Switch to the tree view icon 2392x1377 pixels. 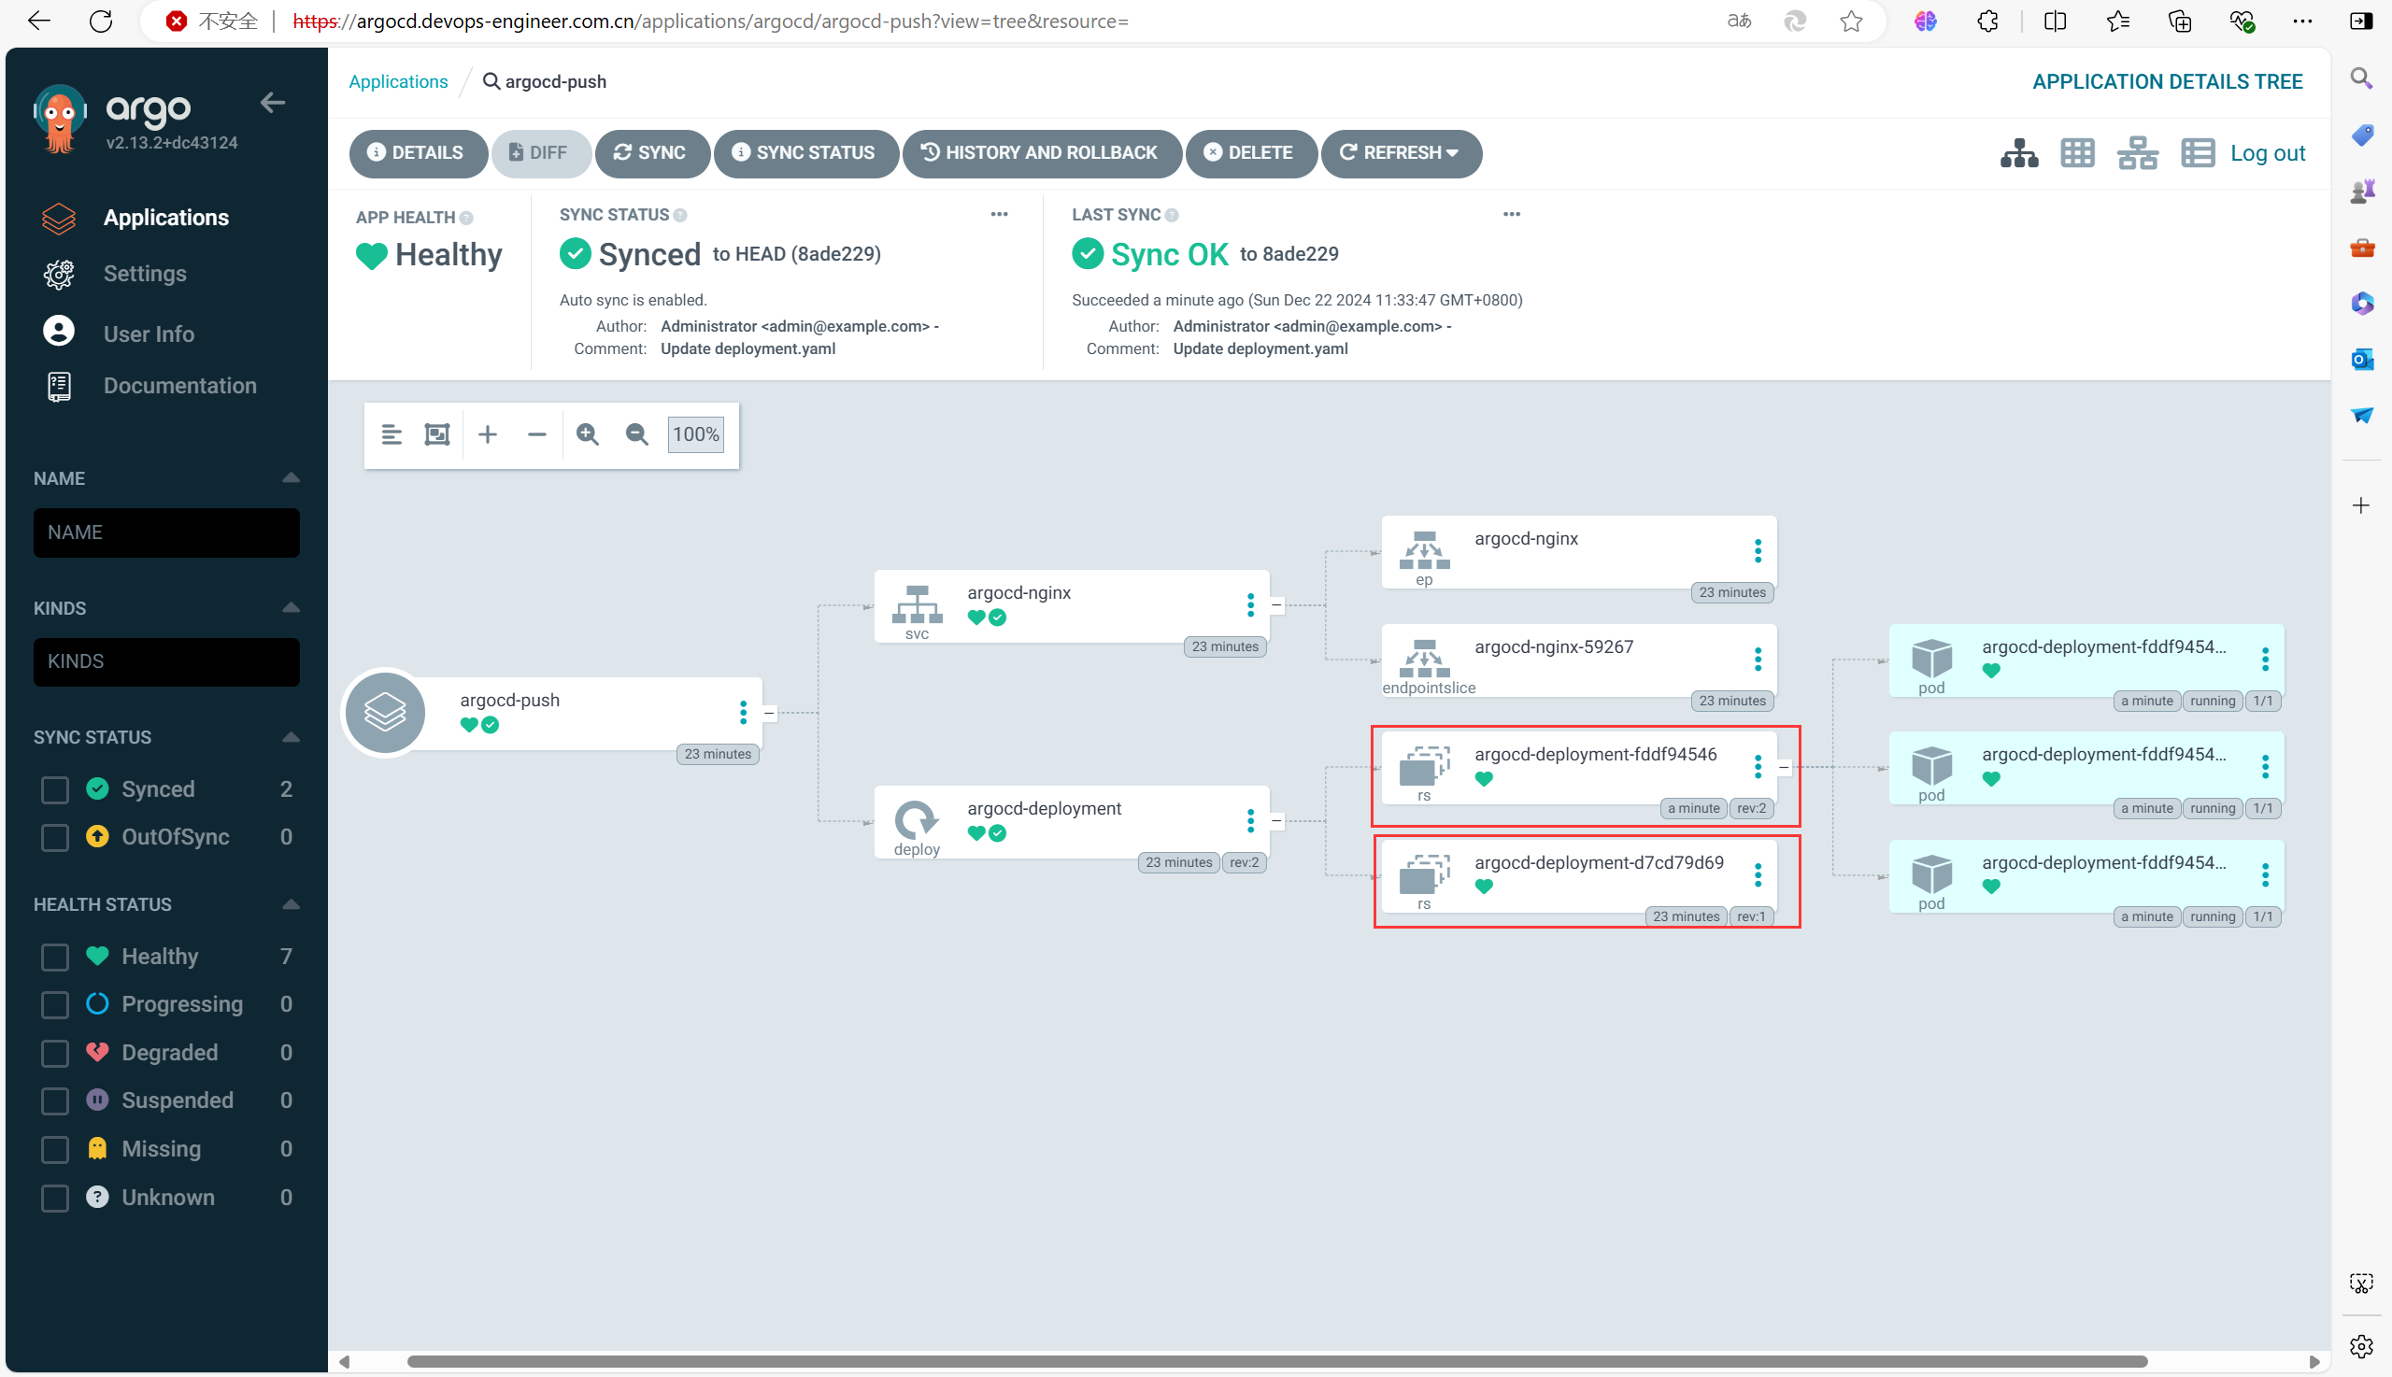(2018, 153)
